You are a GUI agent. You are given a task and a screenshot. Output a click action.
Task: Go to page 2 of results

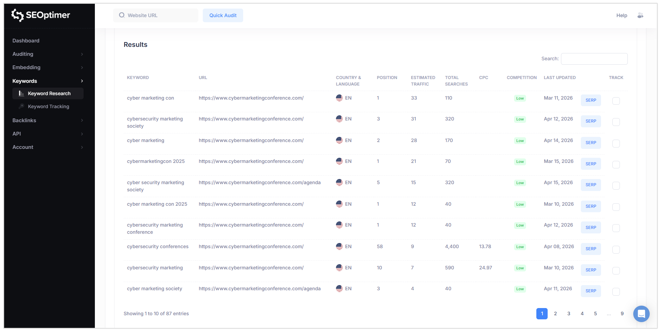point(555,314)
